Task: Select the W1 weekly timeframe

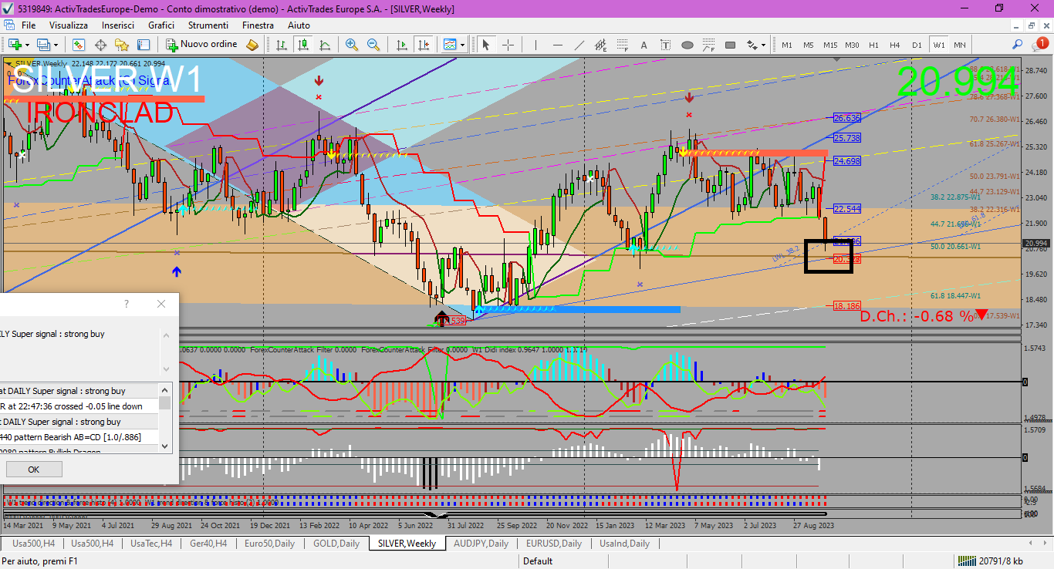Action: 938,45
